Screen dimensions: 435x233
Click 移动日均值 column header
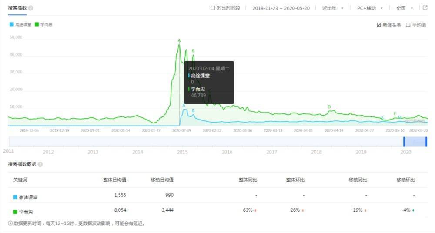(162, 180)
